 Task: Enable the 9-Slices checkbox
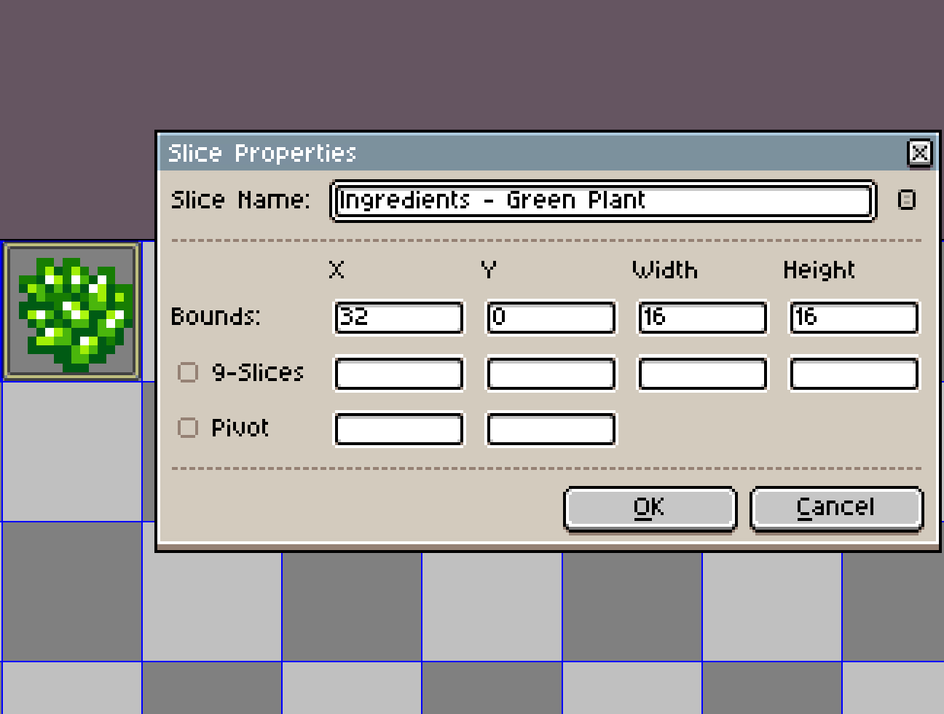click(x=188, y=372)
